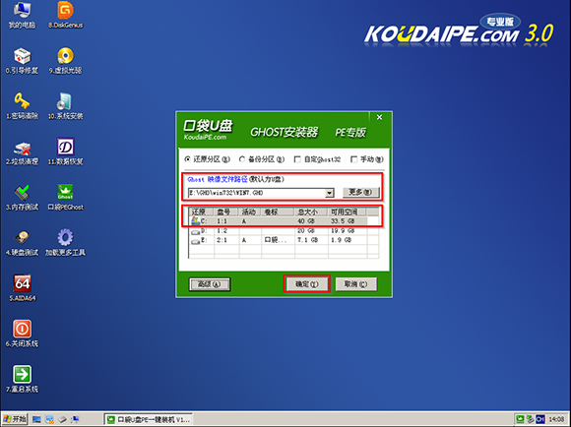The height and width of the screenshot is (427, 571).
Task: Confirm with the 确定 (Y) button
Action: [x=306, y=284]
